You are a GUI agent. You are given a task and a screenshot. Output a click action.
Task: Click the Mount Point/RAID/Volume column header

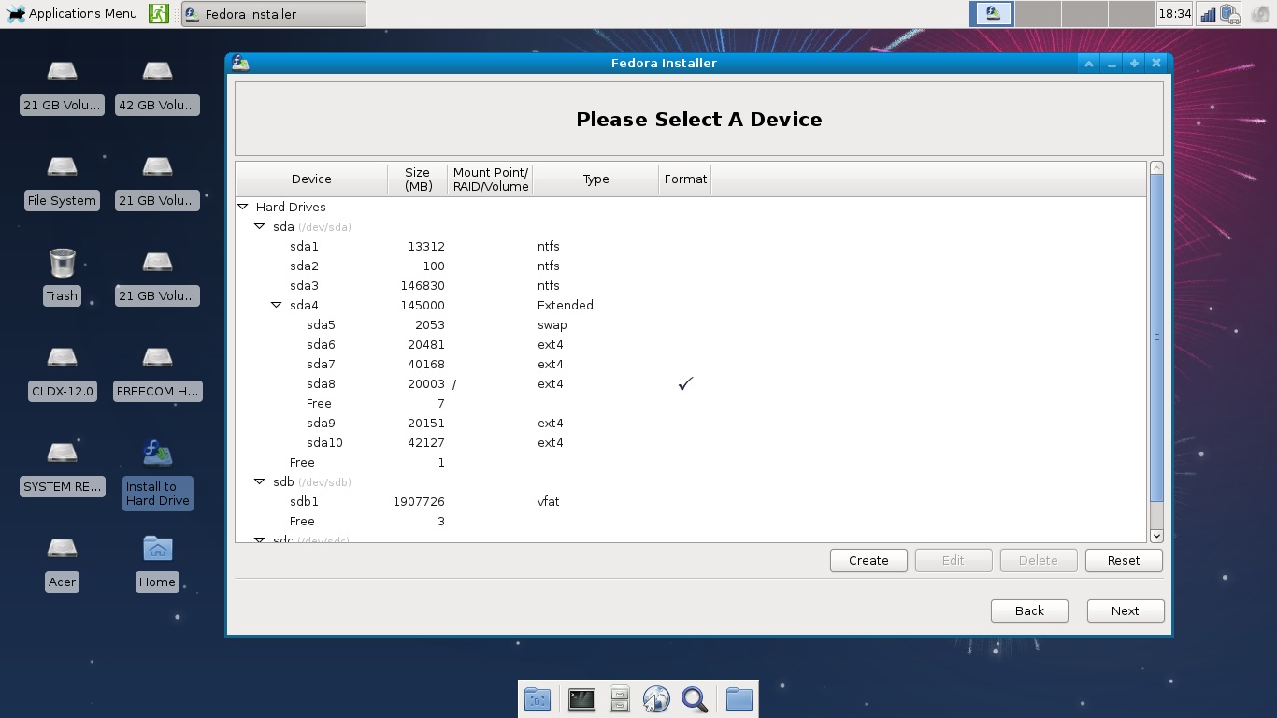click(x=490, y=179)
